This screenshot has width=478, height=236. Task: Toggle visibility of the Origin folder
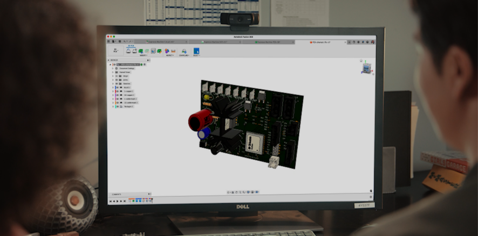coord(117,76)
